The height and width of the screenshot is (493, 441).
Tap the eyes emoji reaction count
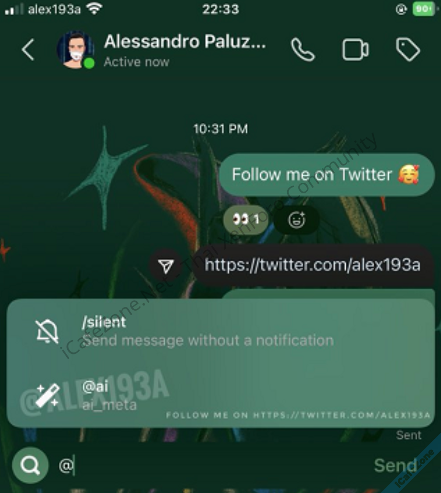click(x=245, y=220)
